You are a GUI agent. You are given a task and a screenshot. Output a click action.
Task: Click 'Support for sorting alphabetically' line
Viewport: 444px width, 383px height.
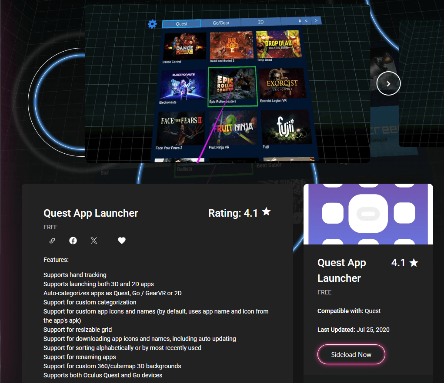122,348
